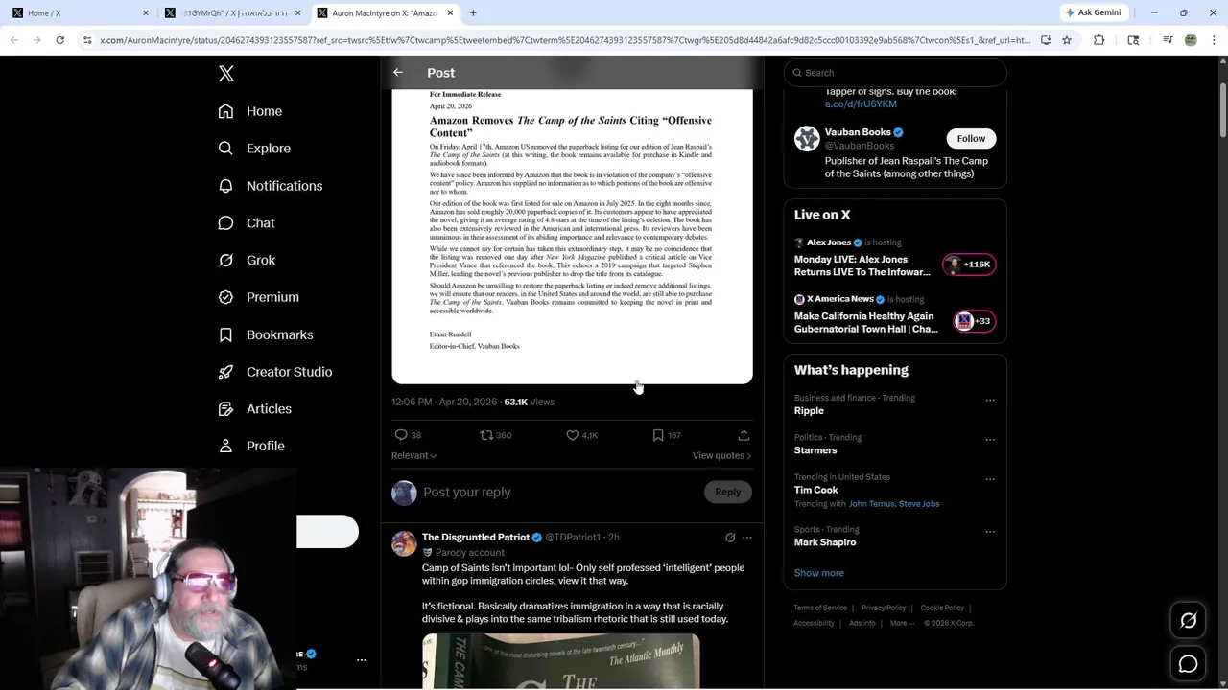This screenshot has width=1228, height=690.
Task: Open Privacy Policy link
Action: pos(884,608)
